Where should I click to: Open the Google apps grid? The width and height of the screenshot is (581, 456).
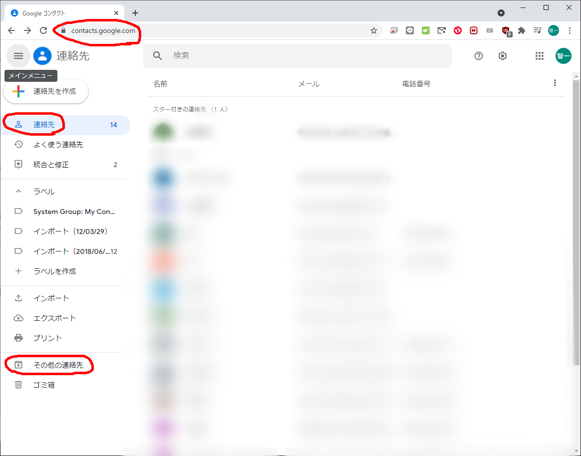[x=539, y=56]
